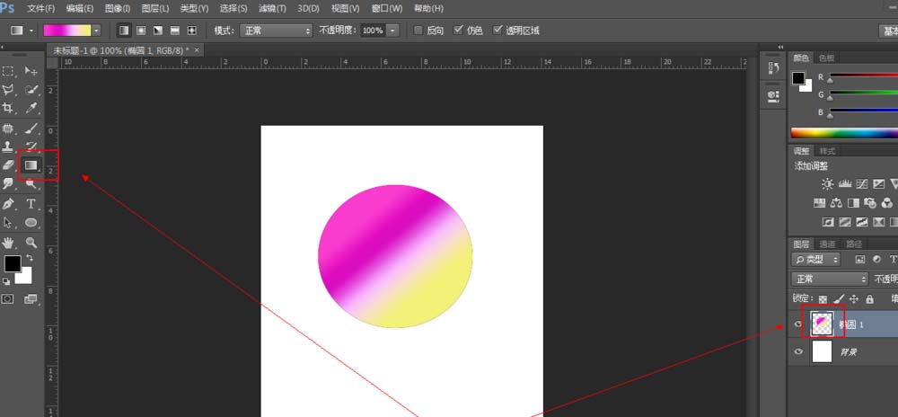The width and height of the screenshot is (898, 417).
Task: Switch to the 通道 panel tab
Action: pyautogui.click(x=828, y=244)
